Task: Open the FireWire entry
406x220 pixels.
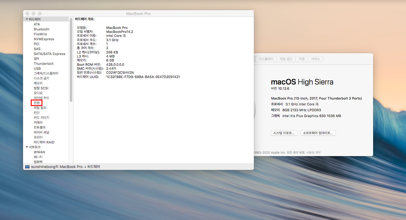Action: click(x=40, y=34)
